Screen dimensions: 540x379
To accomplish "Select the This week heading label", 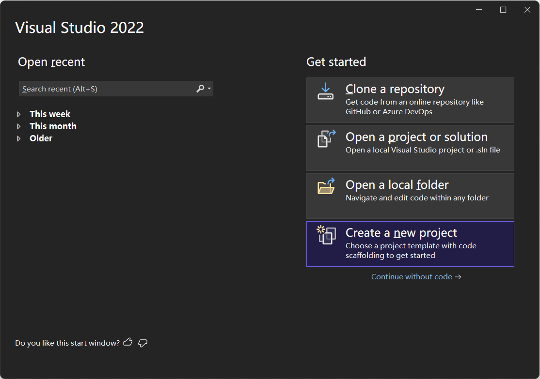I will tap(50, 114).
